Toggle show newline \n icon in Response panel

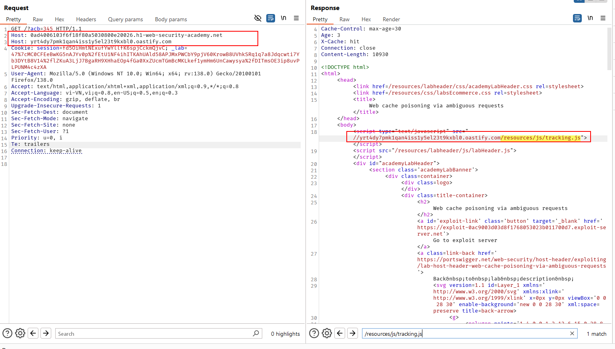point(590,18)
